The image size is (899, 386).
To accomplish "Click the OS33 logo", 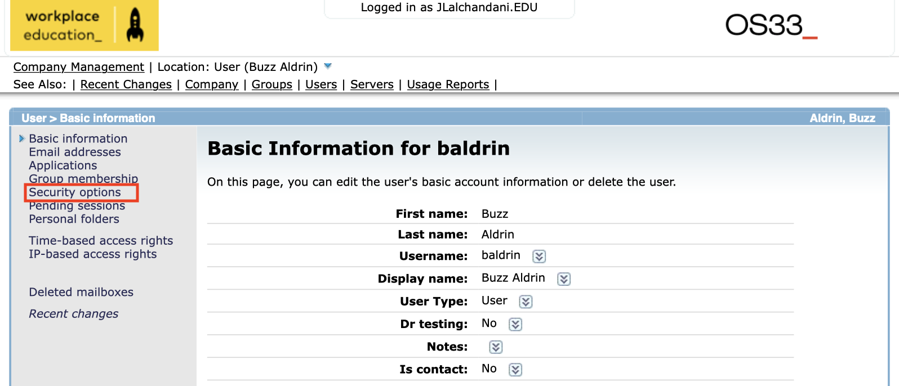I will click(770, 26).
